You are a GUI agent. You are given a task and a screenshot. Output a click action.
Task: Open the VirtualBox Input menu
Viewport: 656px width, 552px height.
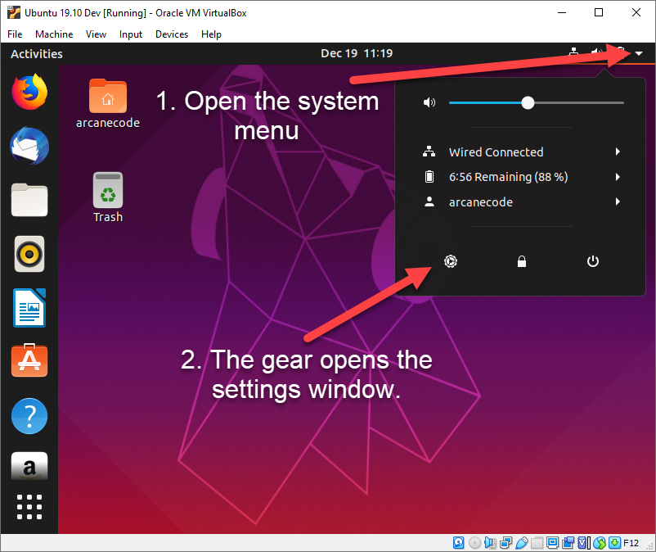tap(131, 34)
